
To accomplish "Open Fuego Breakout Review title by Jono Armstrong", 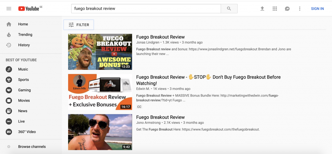I will point(160,117).
